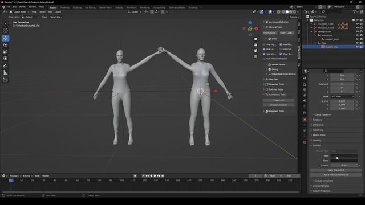Click the Create clip button
The height and width of the screenshot is (205, 365).
[278, 100]
